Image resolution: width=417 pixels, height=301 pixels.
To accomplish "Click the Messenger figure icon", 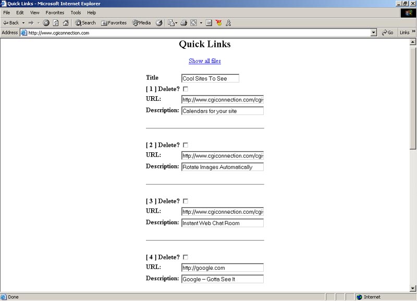I will pos(228,23).
